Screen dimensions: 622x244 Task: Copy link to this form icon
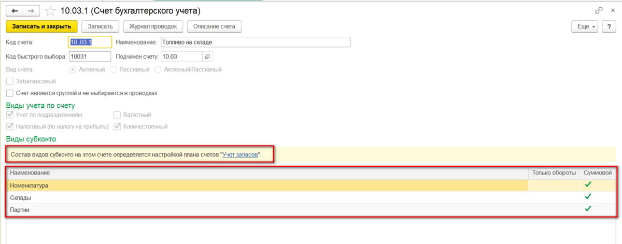[599, 10]
